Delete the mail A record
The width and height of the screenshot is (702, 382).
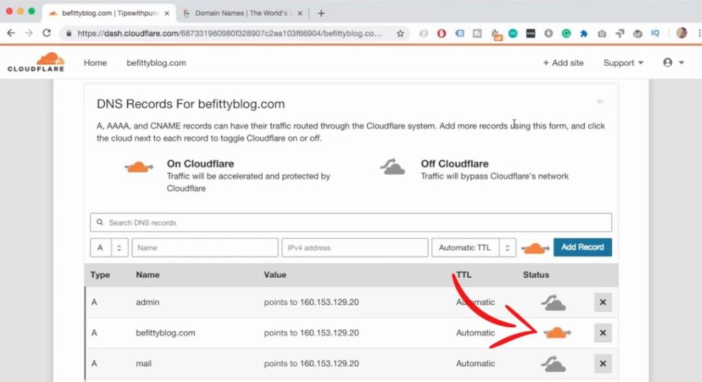coord(603,363)
